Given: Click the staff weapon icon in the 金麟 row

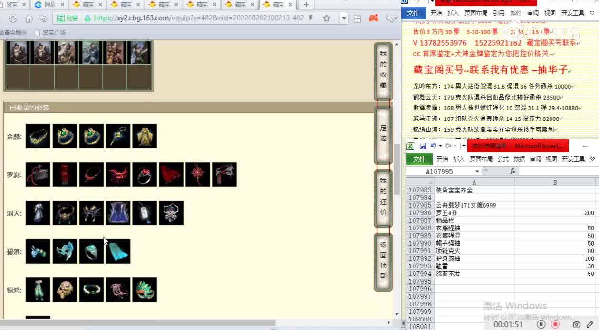Looking at the screenshot, I should pos(118,136).
